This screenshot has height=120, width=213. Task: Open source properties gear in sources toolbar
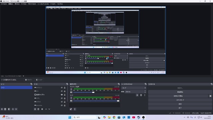tap(42, 109)
